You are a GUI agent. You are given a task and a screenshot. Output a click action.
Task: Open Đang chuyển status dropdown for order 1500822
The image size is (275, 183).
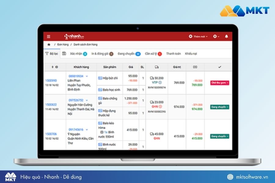(x=220, y=107)
